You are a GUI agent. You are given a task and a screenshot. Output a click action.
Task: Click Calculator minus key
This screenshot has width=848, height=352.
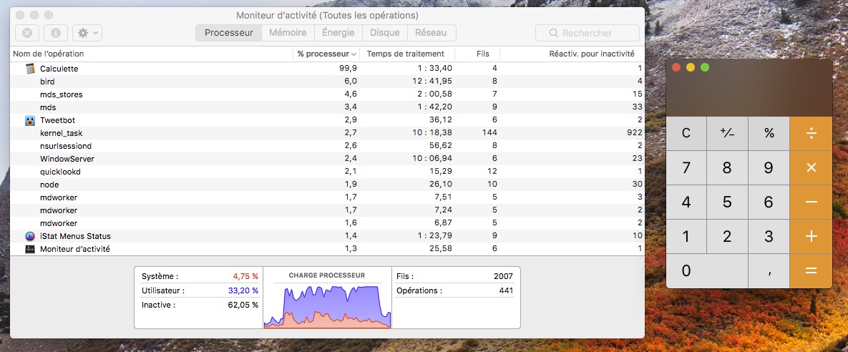tap(812, 202)
